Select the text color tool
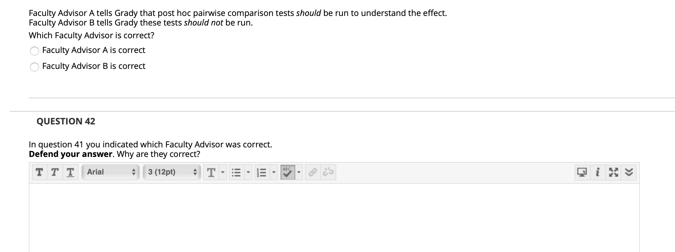Viewport: 675px width, 252px height. coord(211,172)
